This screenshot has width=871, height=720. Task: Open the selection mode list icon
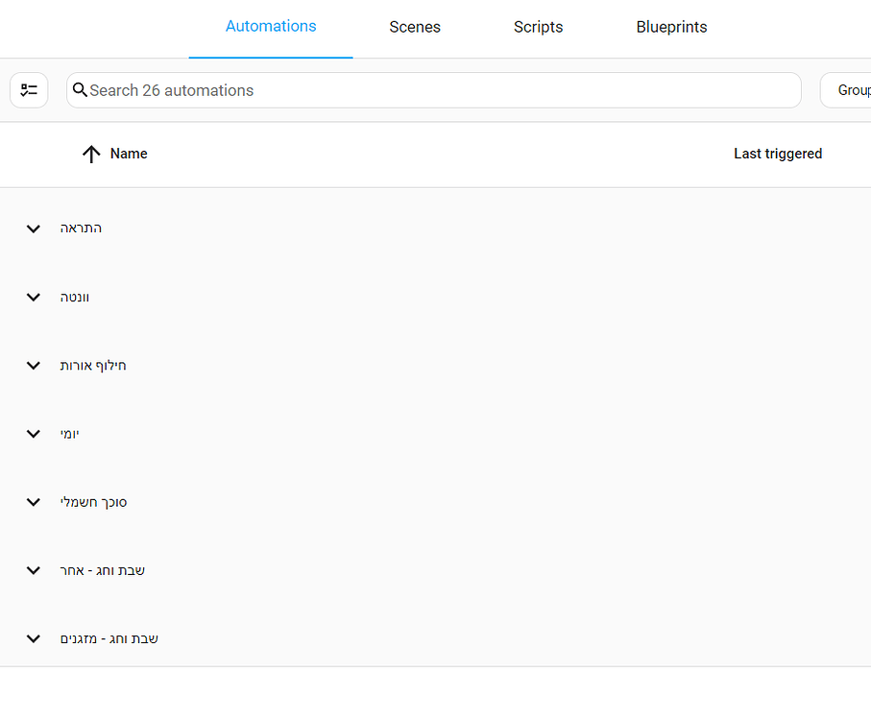29,90
